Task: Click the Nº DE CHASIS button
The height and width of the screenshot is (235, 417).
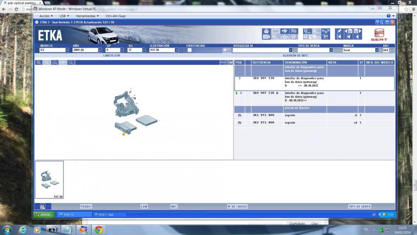Action: [237, 206]
